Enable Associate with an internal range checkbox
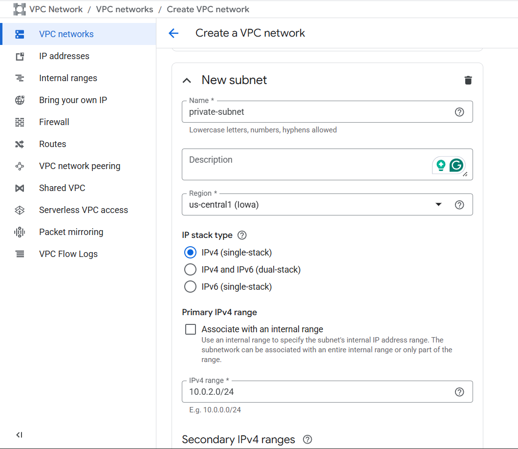Viewport: 518px width, 449px height. coord(191,329)
